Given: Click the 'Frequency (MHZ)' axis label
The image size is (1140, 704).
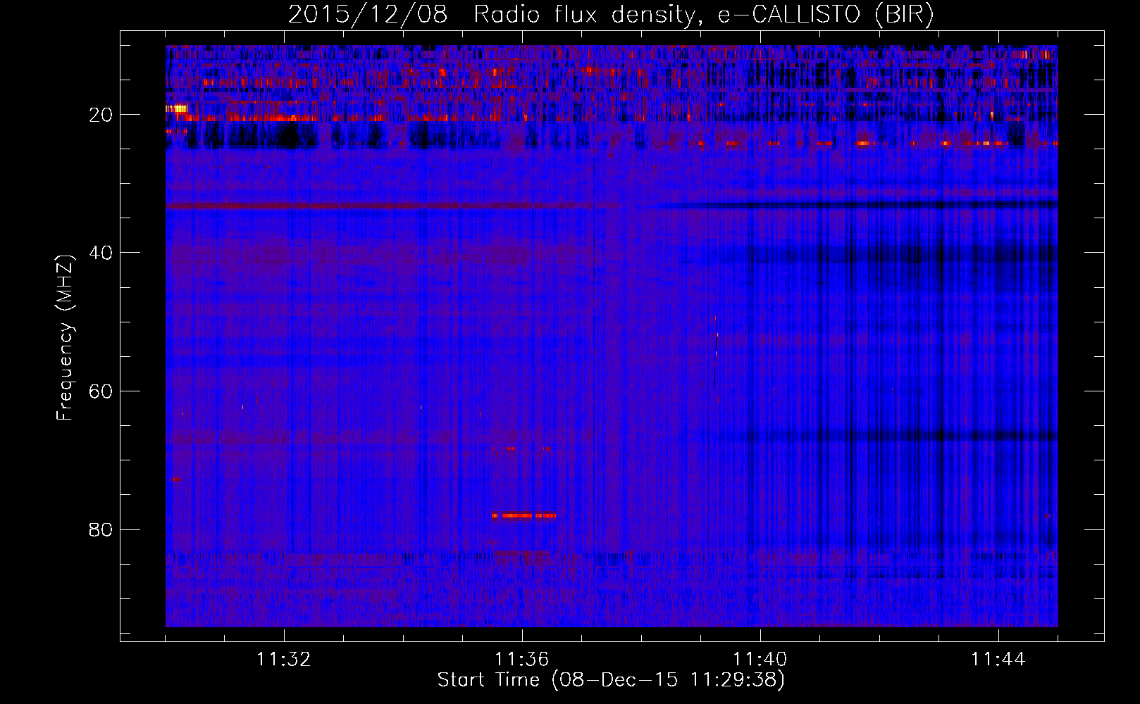Looking at the screenshot, I should (x=65, y=338).
